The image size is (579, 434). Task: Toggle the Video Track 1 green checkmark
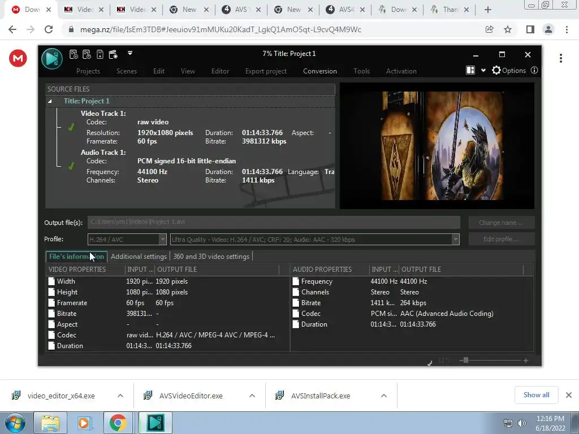click(x=71, y=127)
